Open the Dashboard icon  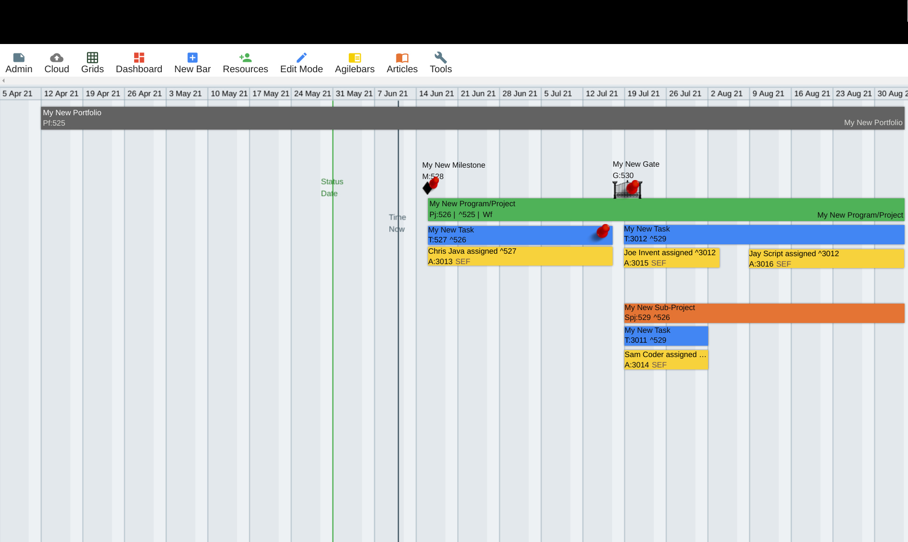[x=139, y=58]
